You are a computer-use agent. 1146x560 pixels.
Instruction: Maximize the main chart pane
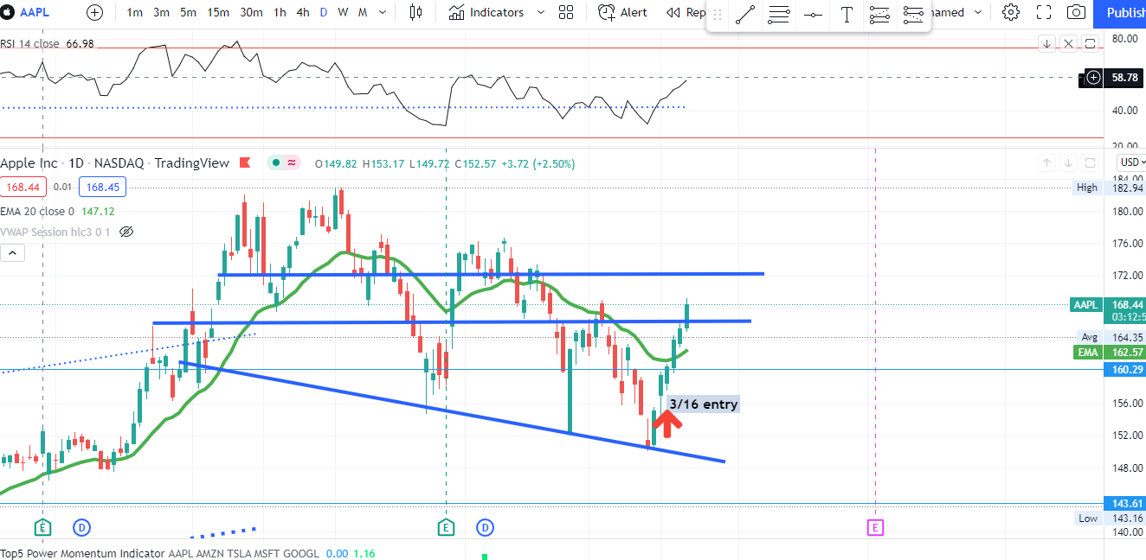pos(1091,163)
